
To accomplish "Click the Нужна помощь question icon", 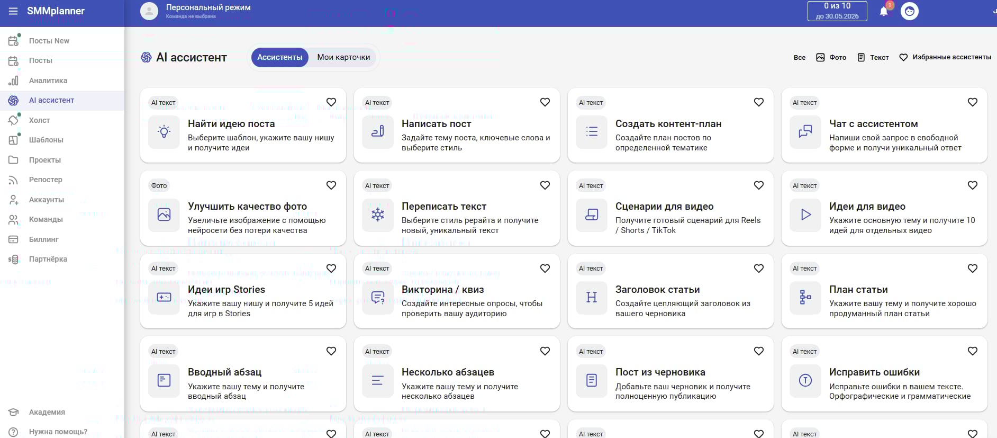I will (14, 432).
